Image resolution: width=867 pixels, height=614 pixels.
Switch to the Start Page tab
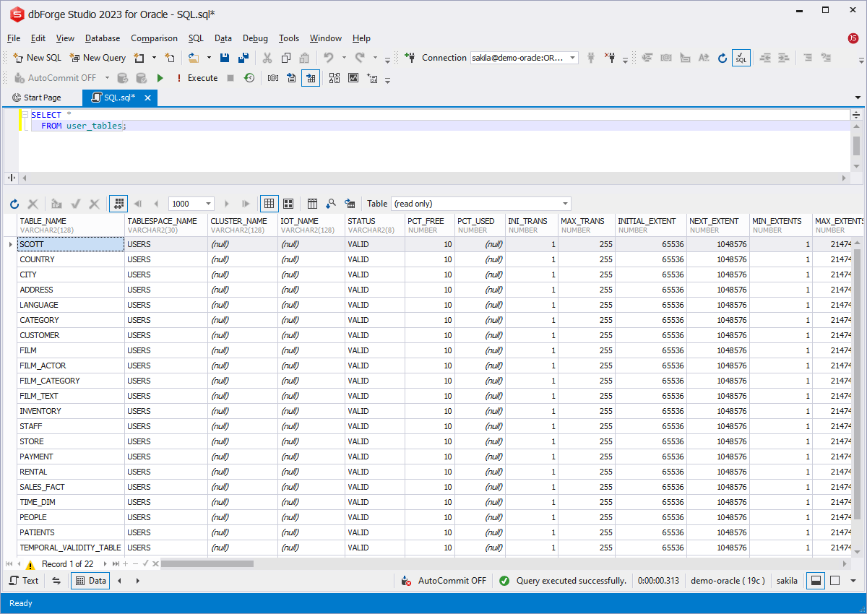click(37, 98)
